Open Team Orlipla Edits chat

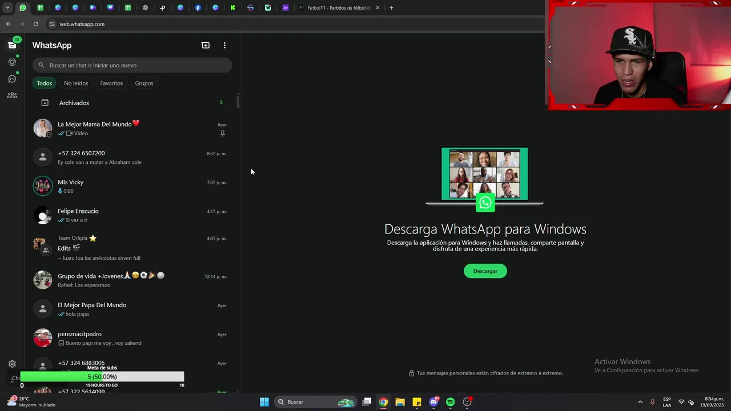point(132,248)
